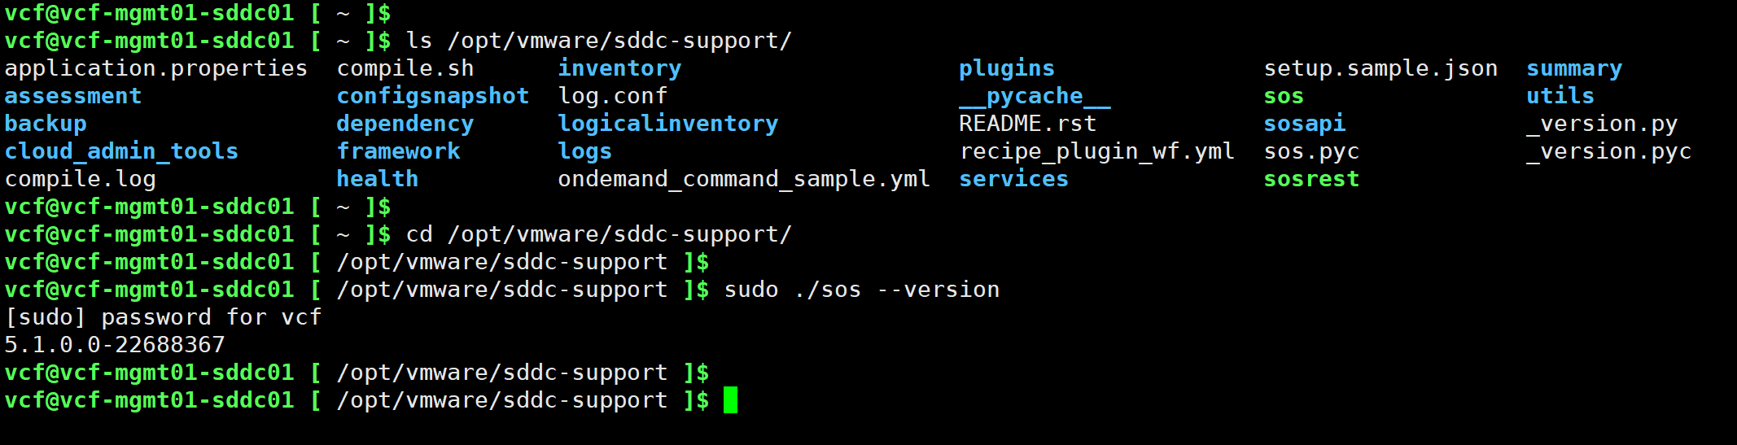
Task: Click the summary directory name
Action: pos(1573,68)
